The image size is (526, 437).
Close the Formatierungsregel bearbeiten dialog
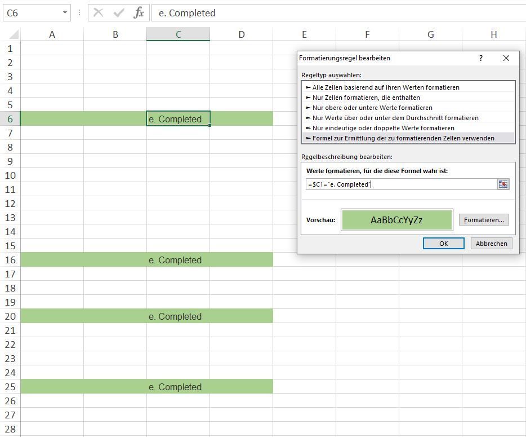tap(506, 58)
